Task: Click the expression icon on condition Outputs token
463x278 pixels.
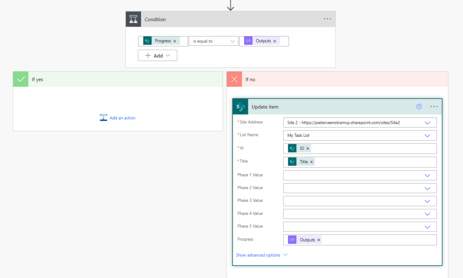Action: tap(248, 41)
